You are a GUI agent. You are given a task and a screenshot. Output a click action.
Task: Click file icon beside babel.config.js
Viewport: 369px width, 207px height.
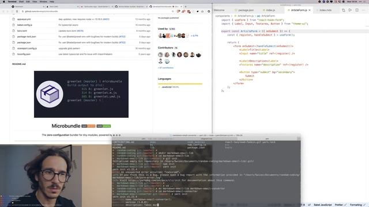click(x=13, y=25)
